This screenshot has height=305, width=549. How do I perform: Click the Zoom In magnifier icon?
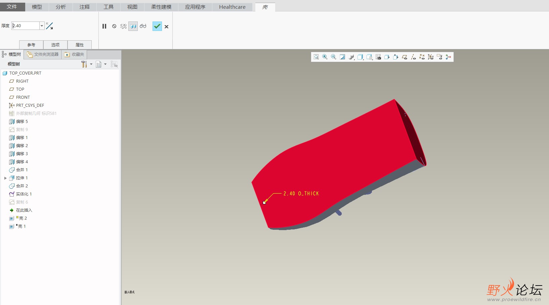(x=325, y=57)
